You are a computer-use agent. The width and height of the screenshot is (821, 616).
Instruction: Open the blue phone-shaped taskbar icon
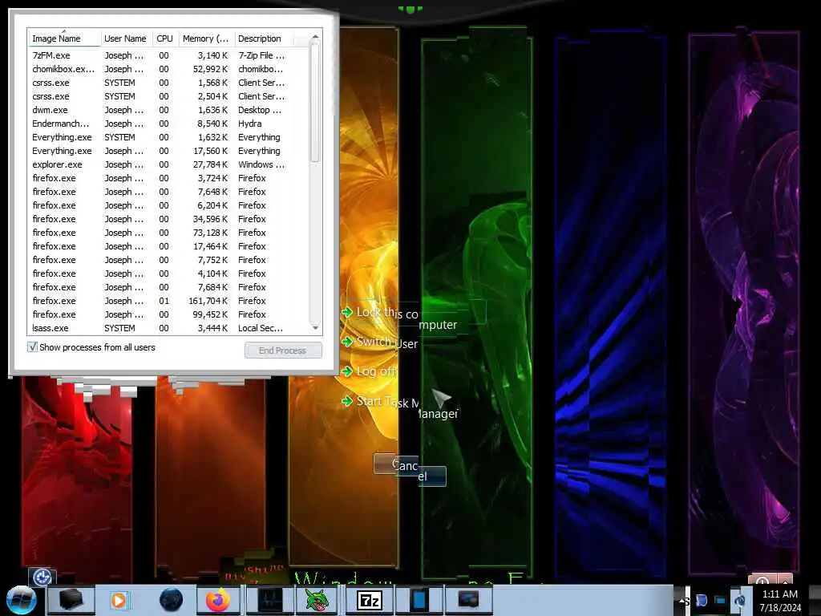click(419, 600)
